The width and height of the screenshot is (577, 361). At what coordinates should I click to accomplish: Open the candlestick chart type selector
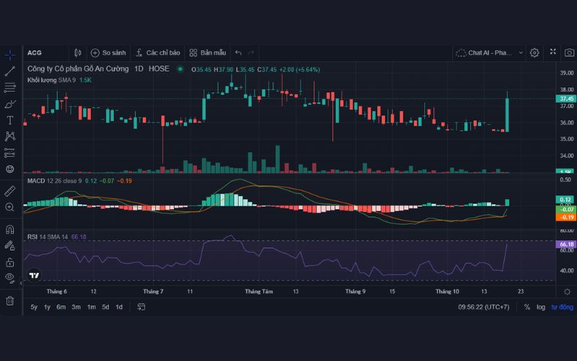(78, 53)
